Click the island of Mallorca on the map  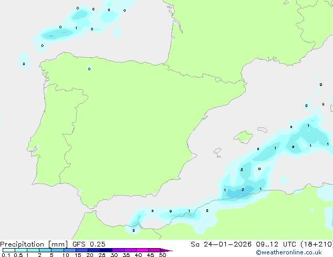tap(244, 137)
